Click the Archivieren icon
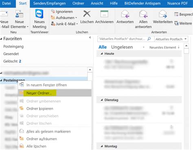This screenshot has height=150, width=193. point(104,14)
